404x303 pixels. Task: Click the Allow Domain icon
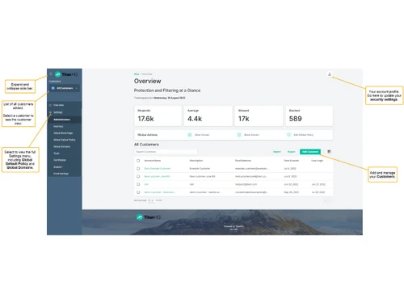tap(190, 135)
